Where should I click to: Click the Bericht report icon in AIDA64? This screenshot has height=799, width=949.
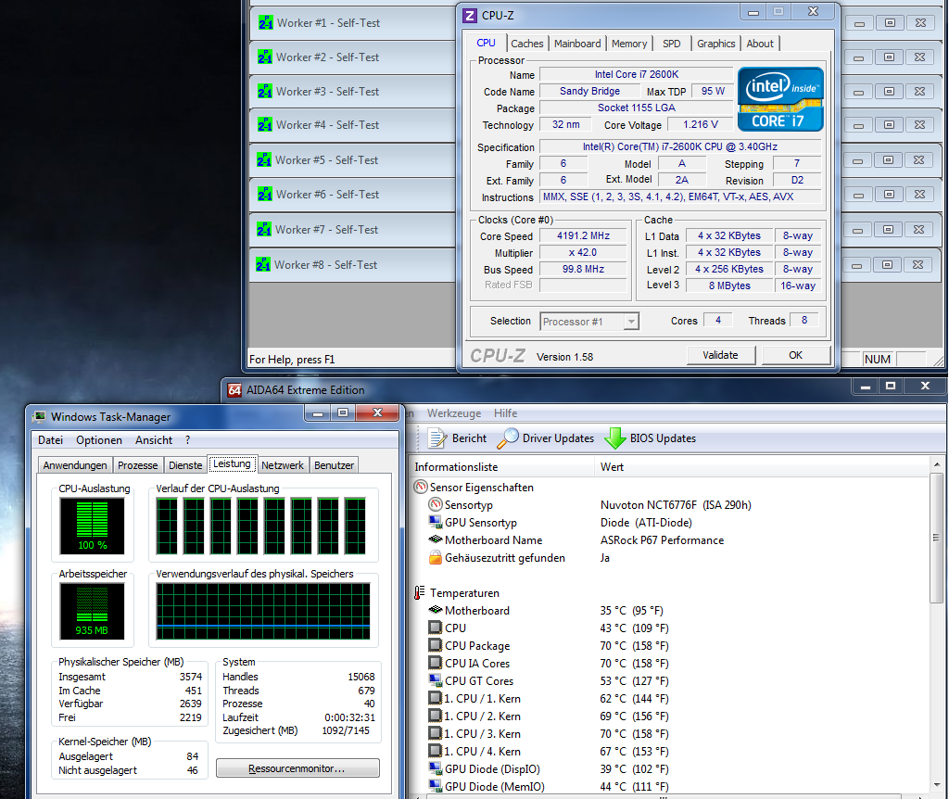[x=437, y=438]
